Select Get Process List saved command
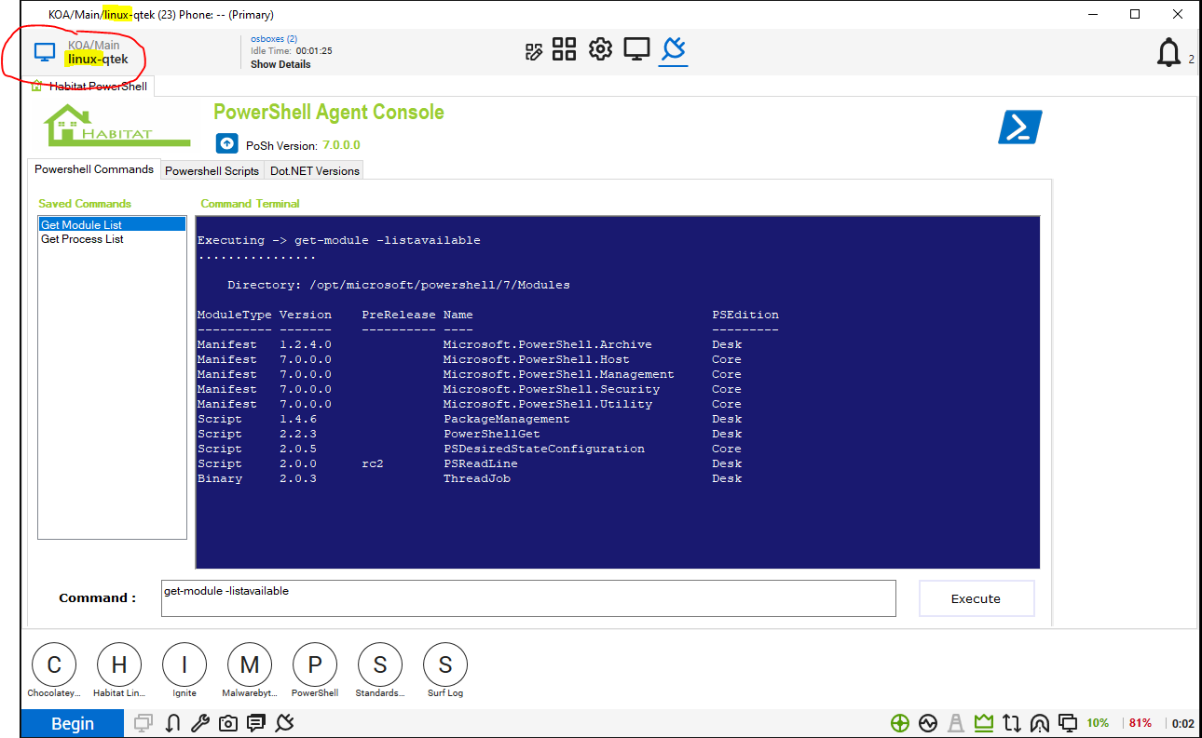Image resolution: width=1202 pixels, height=738 pixels. 112,239
